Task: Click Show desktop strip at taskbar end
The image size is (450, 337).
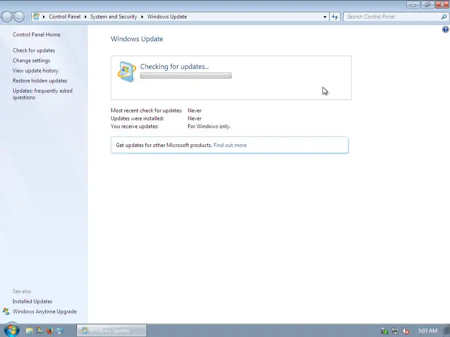Action: (x=447, y=330)
